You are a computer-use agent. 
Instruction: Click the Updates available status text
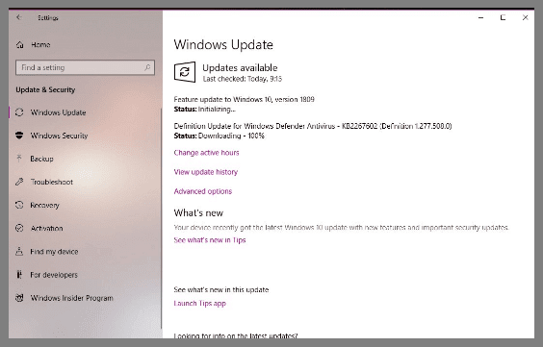click(240, 67)
